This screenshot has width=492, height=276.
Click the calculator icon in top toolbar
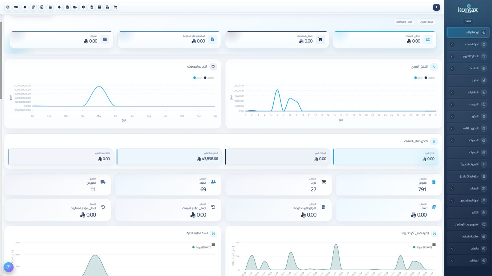tap(42, 7)
